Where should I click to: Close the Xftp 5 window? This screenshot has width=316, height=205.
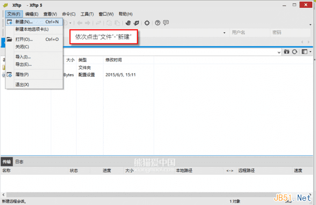306,5
